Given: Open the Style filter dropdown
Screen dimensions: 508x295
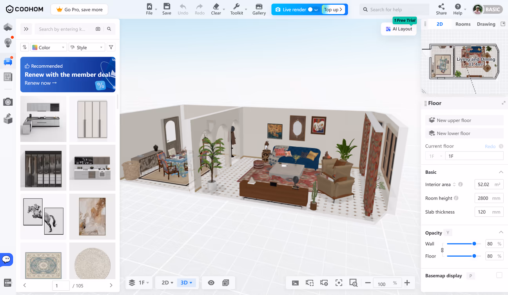Looking at the screenshot, I should point(87,47).
